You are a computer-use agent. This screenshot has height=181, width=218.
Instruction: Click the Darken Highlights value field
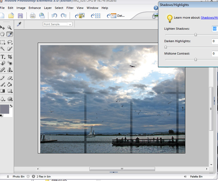[214, 41]
